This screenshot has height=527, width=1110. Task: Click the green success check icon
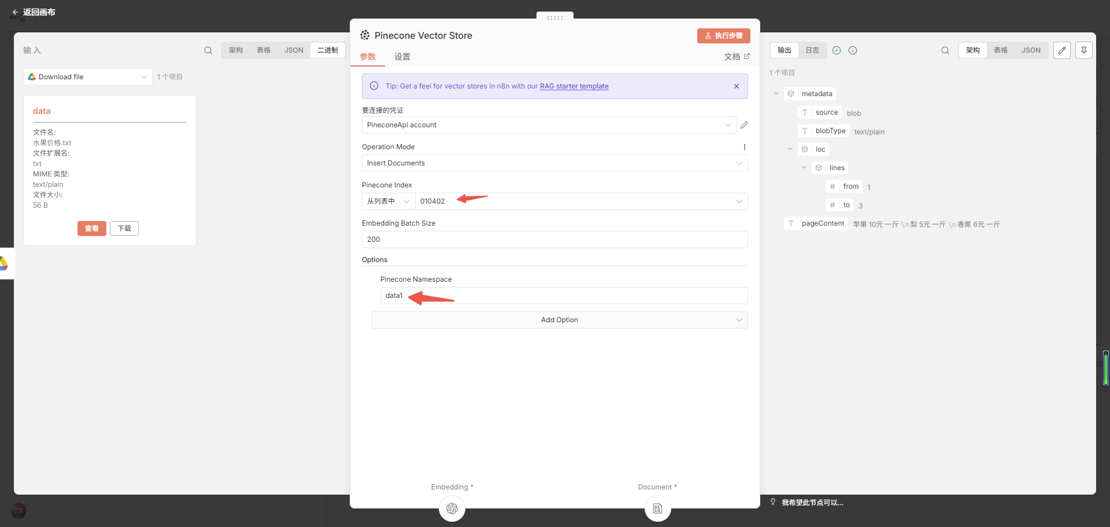(837, 50)
